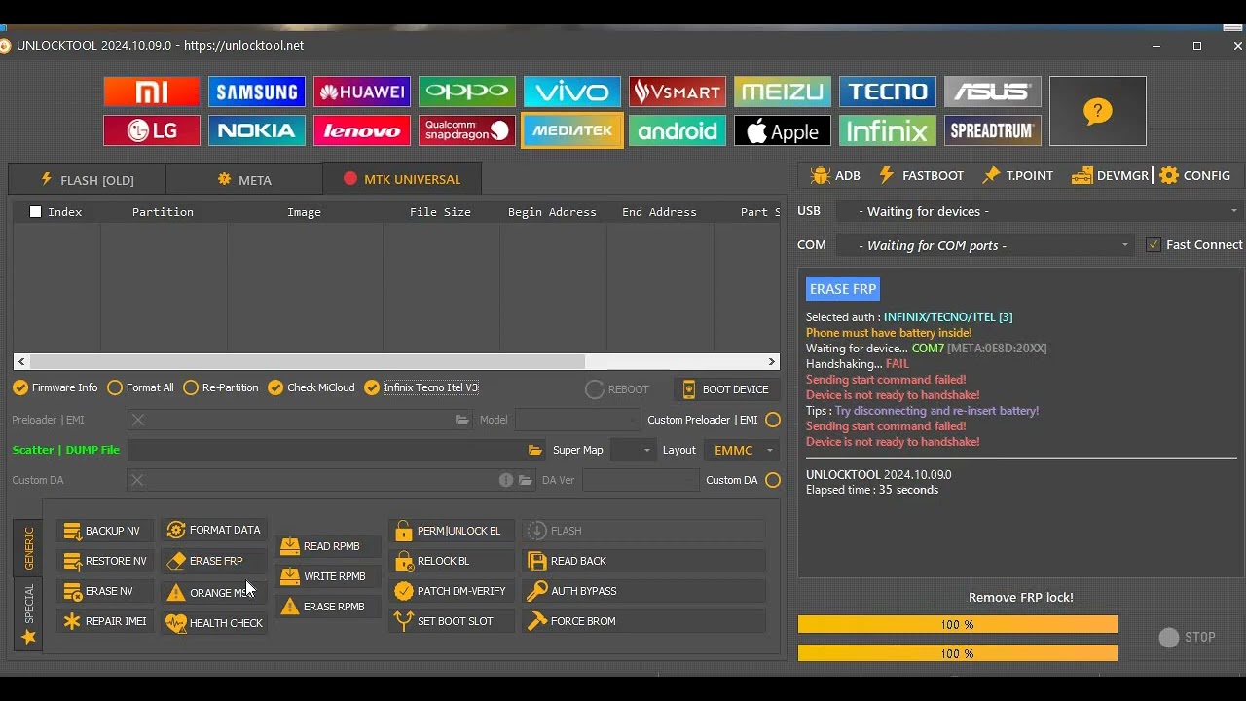Viewport: 1246px width, 701px height.
Task: Run the AUTH BYPASS function
Action: point(644,591)
